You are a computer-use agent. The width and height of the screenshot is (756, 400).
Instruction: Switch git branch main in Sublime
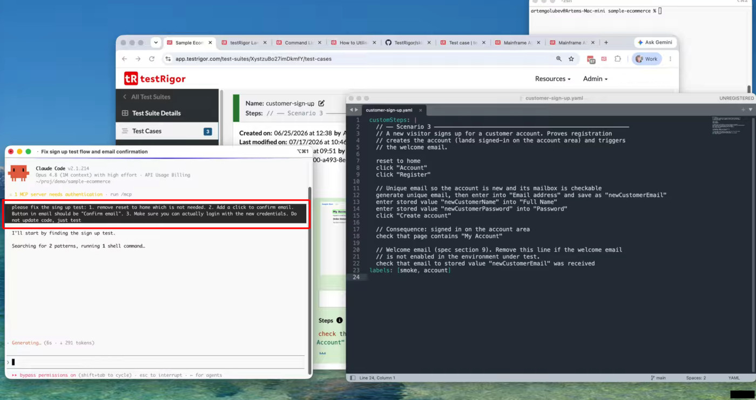658,378
